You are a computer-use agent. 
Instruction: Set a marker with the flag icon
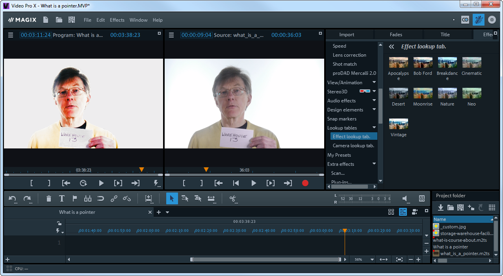coord(74,199)
